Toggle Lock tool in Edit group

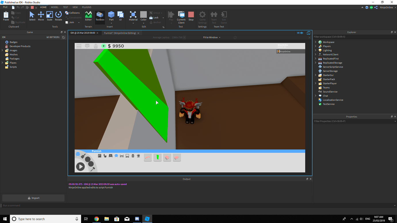[x=154, y=18]
